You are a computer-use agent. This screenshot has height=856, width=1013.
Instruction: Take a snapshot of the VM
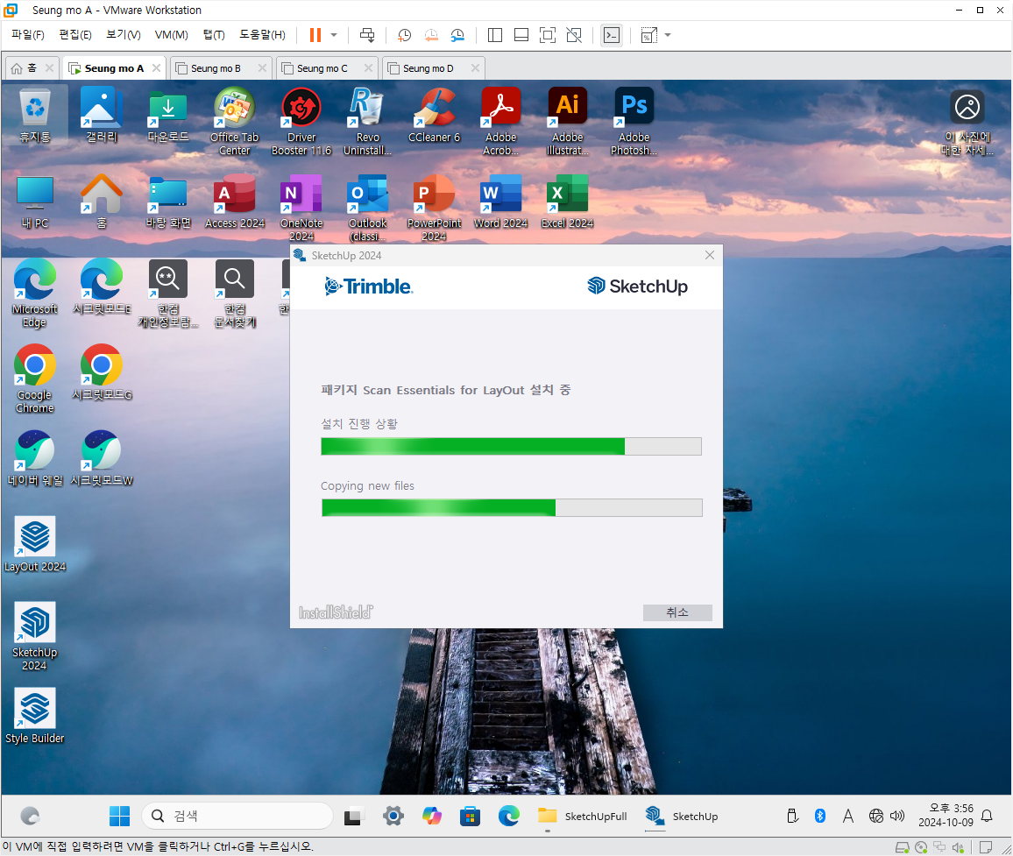tap(405, 35)
